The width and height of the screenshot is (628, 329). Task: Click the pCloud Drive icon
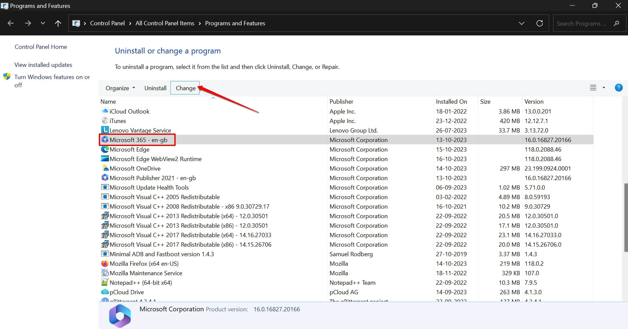click(x=105, y=292)
